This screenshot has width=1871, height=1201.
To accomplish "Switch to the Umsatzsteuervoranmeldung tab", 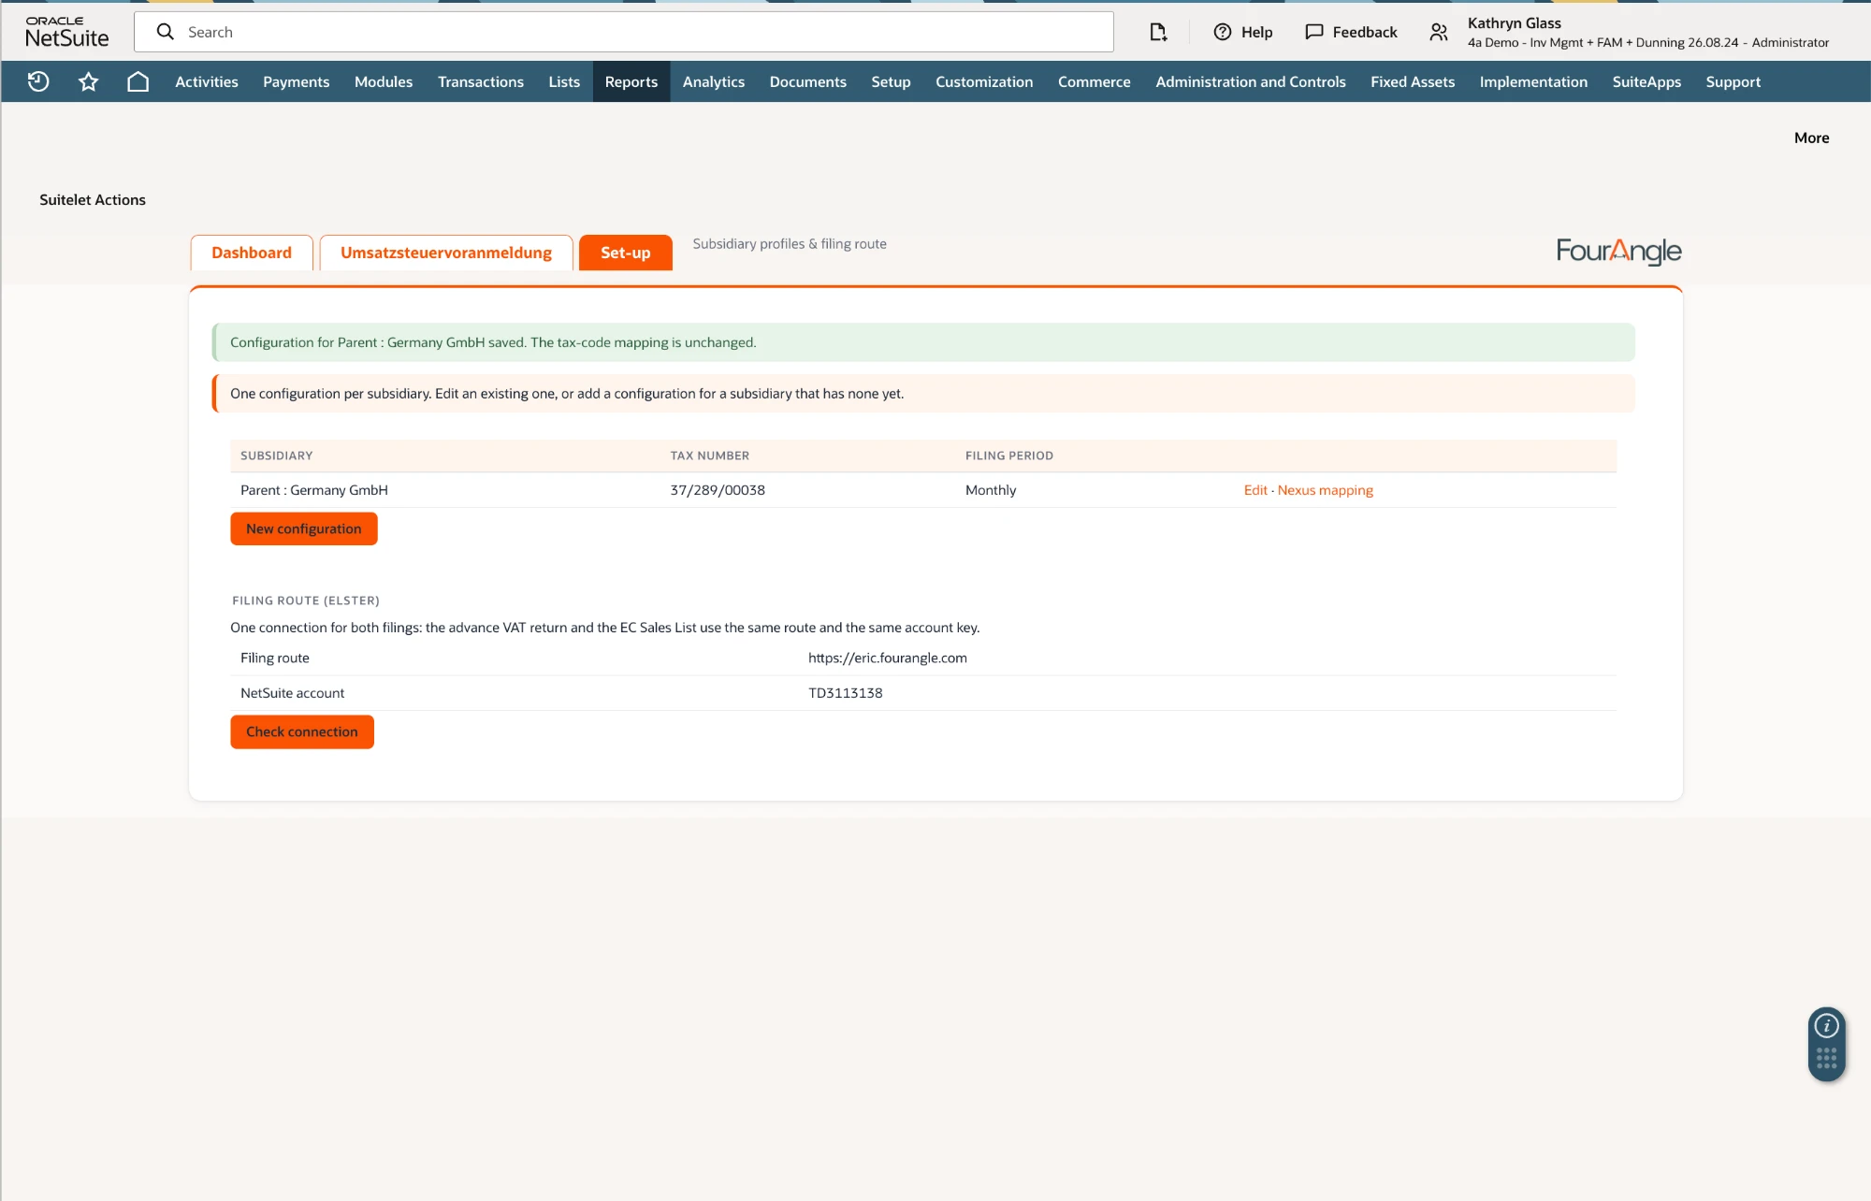I will pyautogui.click(x=446, y=253).
